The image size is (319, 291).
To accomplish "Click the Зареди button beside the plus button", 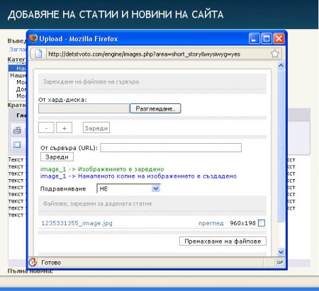I will click(96, 128).
